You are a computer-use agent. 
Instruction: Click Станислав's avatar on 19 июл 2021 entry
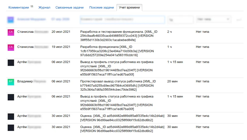(x=11, y=47)
